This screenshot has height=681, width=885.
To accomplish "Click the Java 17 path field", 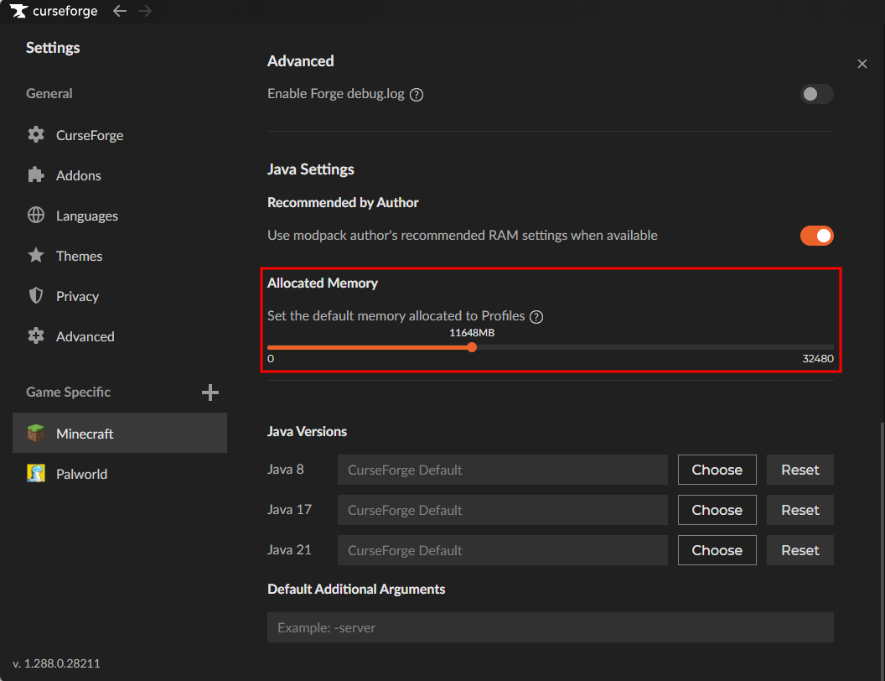I will click(x=502, y=510).
